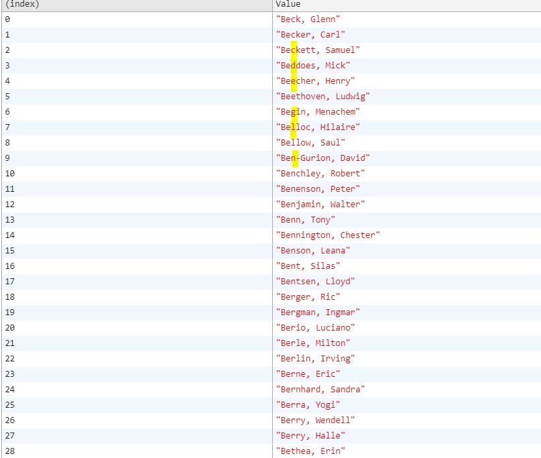The width and height of the screenshot is (541, 458).
Task: Select the "Bethea, Erin" value
Action: 310,451
